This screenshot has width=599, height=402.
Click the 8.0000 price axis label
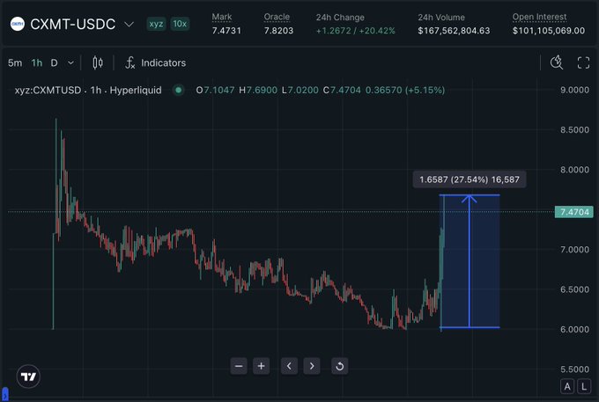(574, 170)
